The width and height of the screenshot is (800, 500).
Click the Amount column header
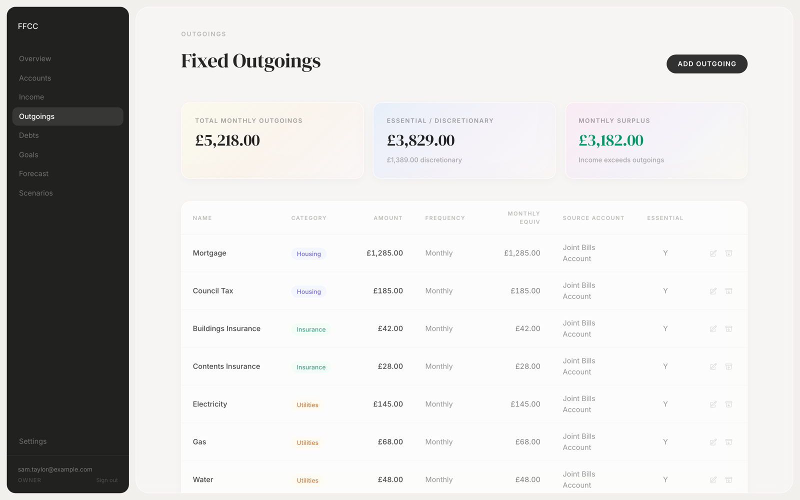coord(388,218)
